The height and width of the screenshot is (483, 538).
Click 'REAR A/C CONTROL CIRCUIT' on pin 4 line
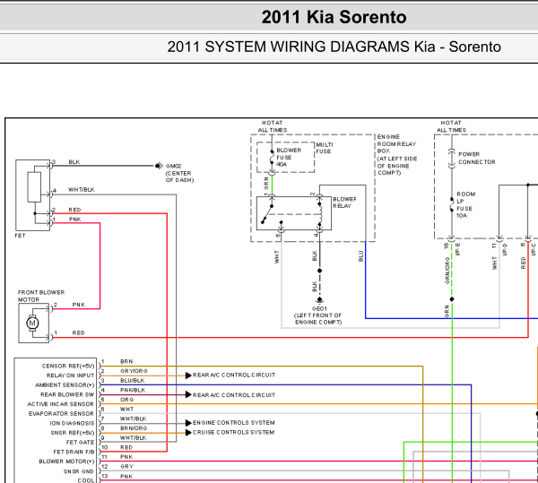tap(234, 395)
